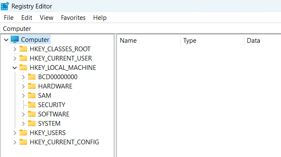Expand the HKEY_CURRENT_USER key
Image resolution: width=281 pixels, height=157 pixels.
(x=15, y=58)
